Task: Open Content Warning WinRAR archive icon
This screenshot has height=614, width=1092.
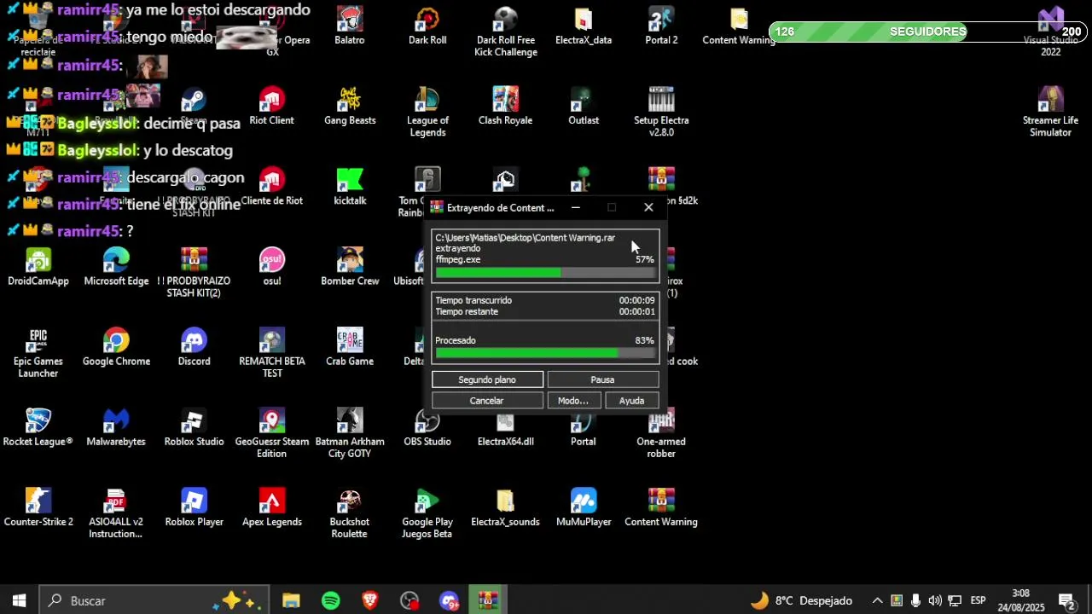Action: coord(661,507)
